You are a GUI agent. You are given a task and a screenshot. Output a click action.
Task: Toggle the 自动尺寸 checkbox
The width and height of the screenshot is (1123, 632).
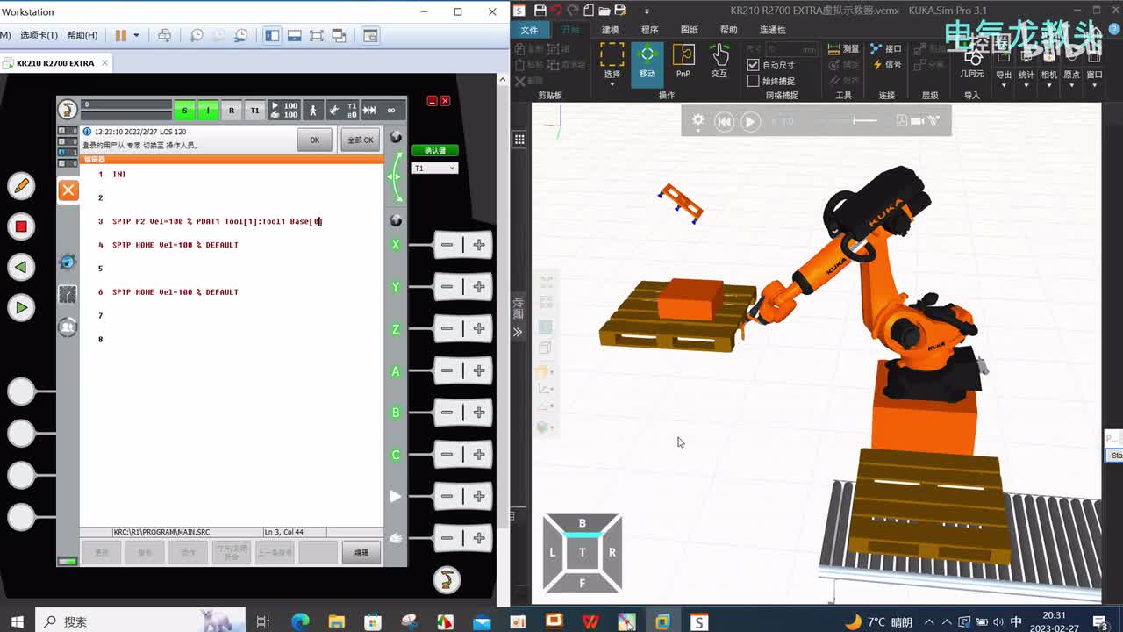coord(753,65)
